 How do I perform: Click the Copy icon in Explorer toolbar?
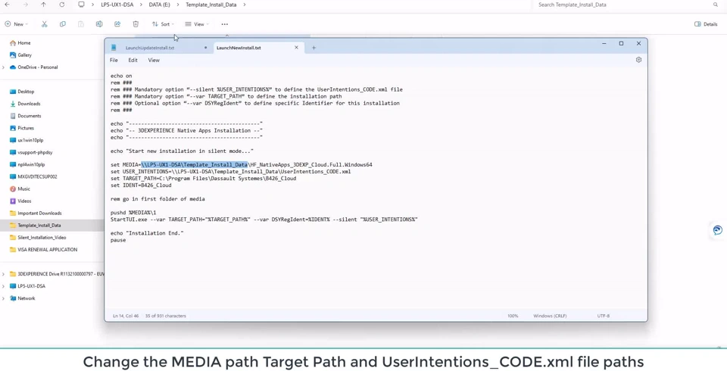[x=63, y=24]
